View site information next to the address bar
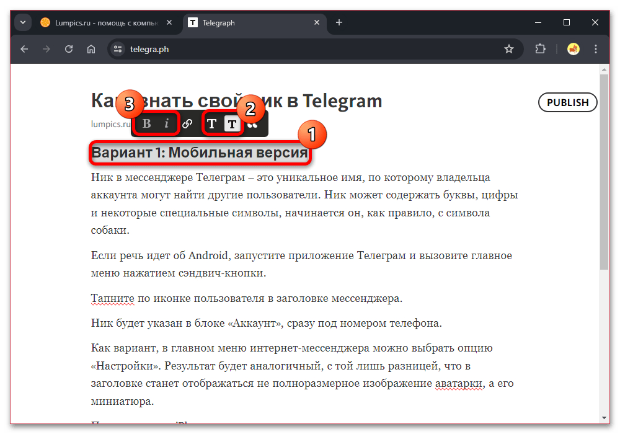 tap(117, 49)
